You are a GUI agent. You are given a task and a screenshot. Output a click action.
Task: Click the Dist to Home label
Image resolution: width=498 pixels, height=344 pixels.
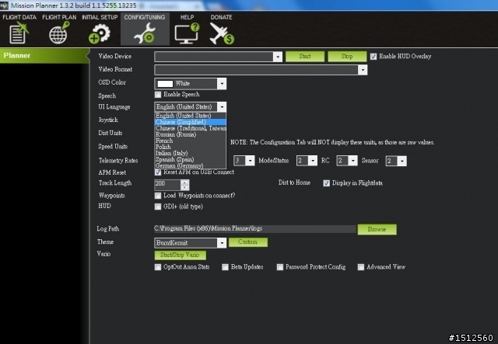(x=294, y=182)
